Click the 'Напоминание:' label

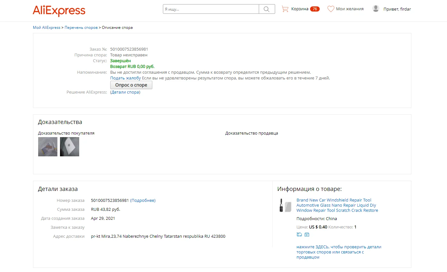92,72
